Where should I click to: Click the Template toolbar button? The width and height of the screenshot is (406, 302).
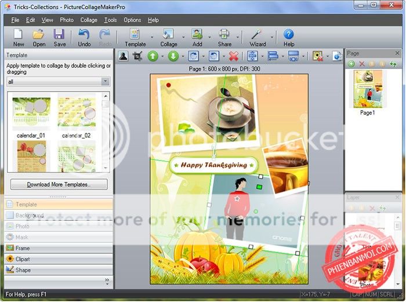pos(135,38)
